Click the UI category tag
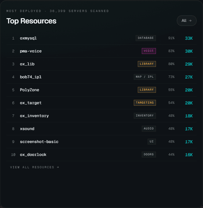203x208 pixels. pyautogui.click(x=152, y=141)
